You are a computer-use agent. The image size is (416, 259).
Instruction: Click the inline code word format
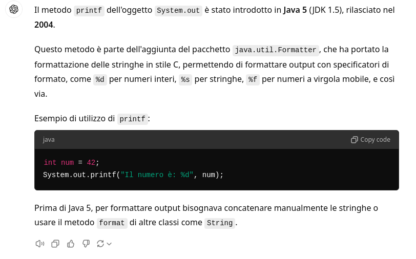click(x=112, y=223)
